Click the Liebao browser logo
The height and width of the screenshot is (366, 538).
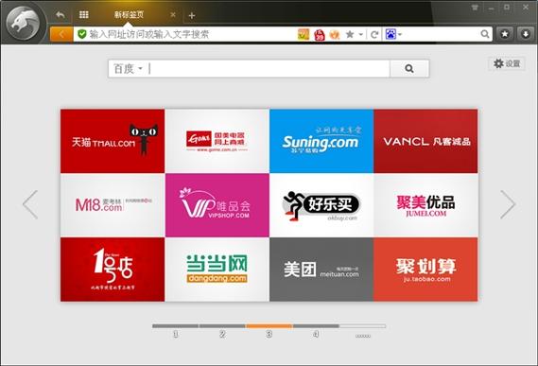pos(23,24)
